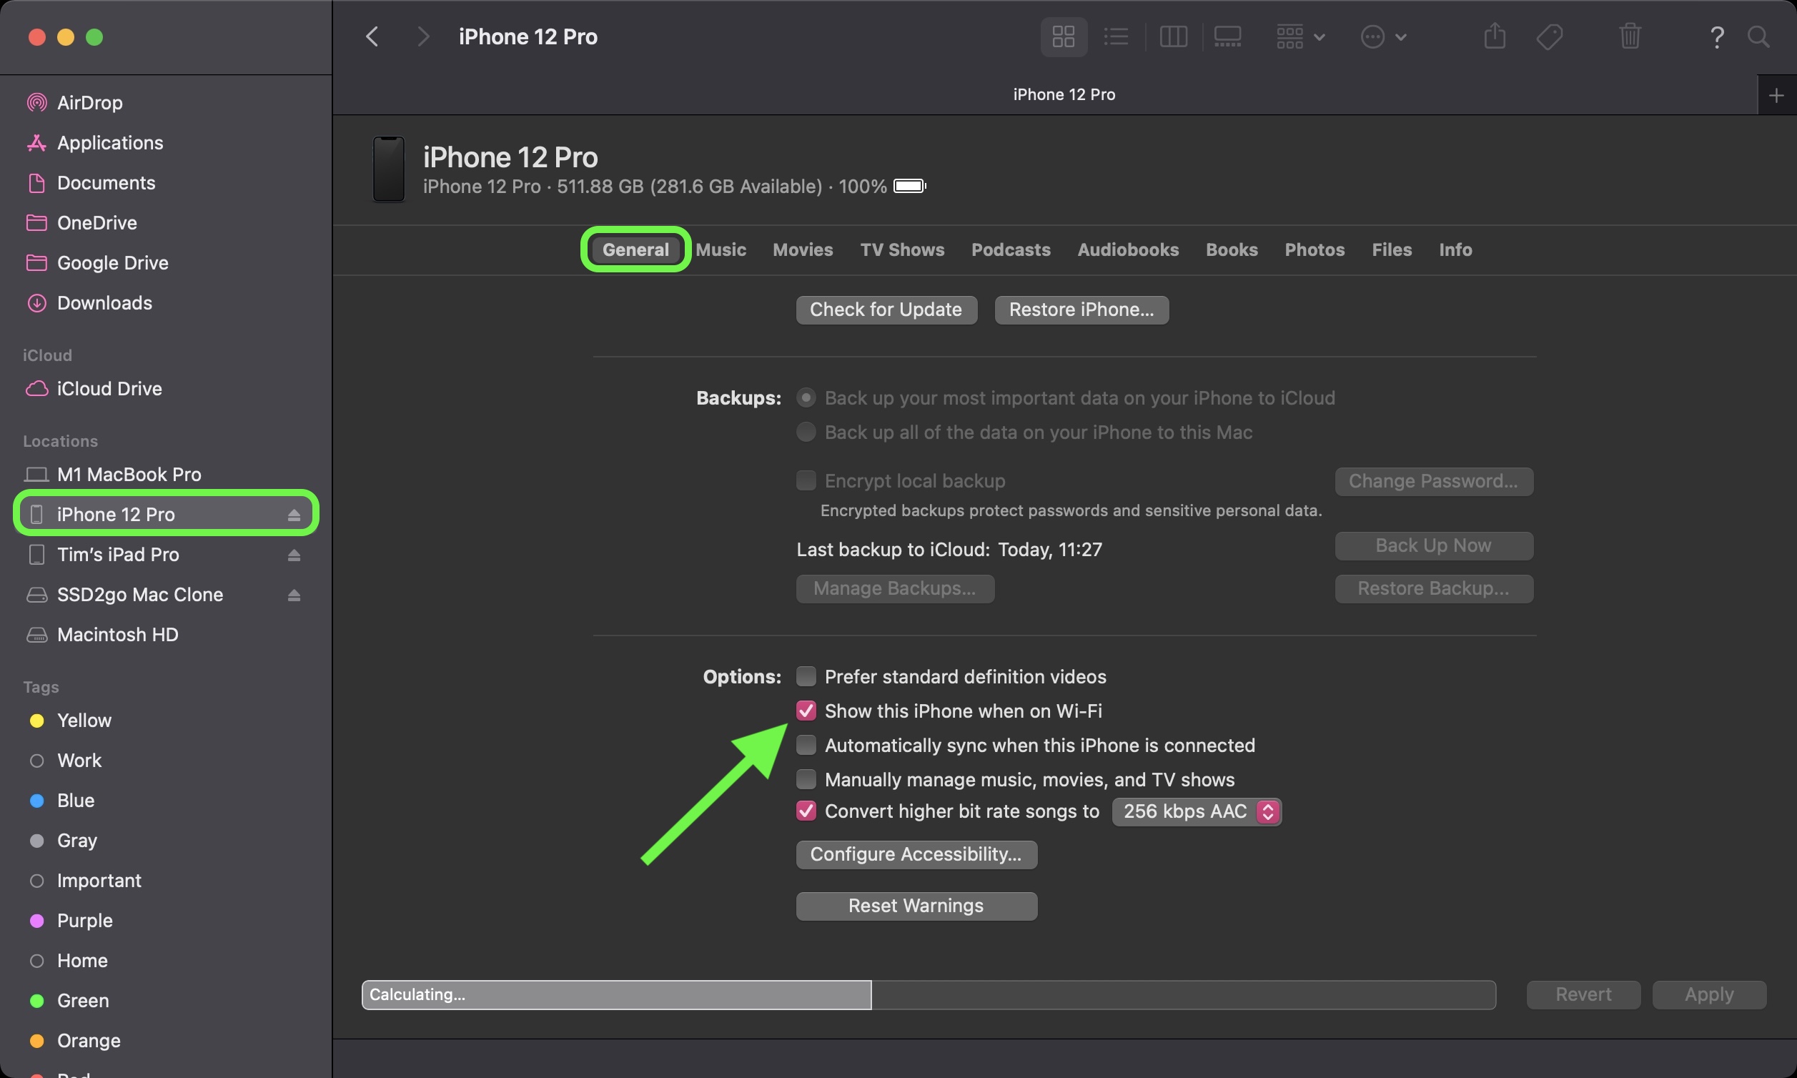Expand the iCloud section in sidebar
The width and height of the screenshot is (1797, 1078).
47,355
